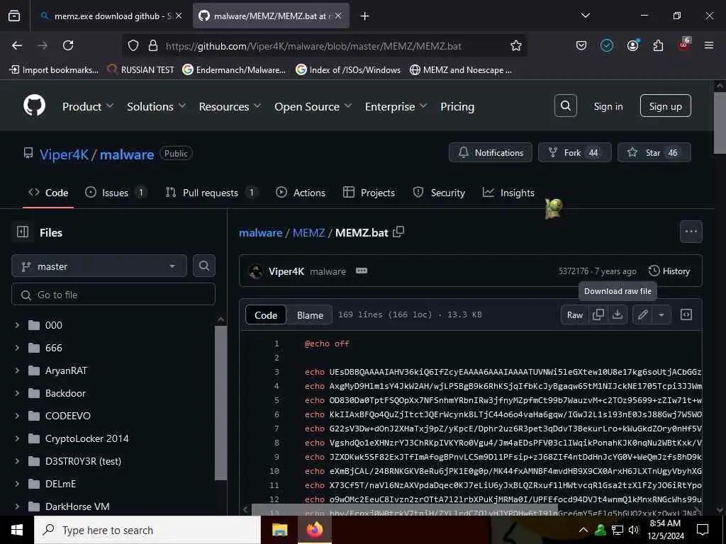Expand the 000 folder

pyautogui.click(x=17, y=324)
